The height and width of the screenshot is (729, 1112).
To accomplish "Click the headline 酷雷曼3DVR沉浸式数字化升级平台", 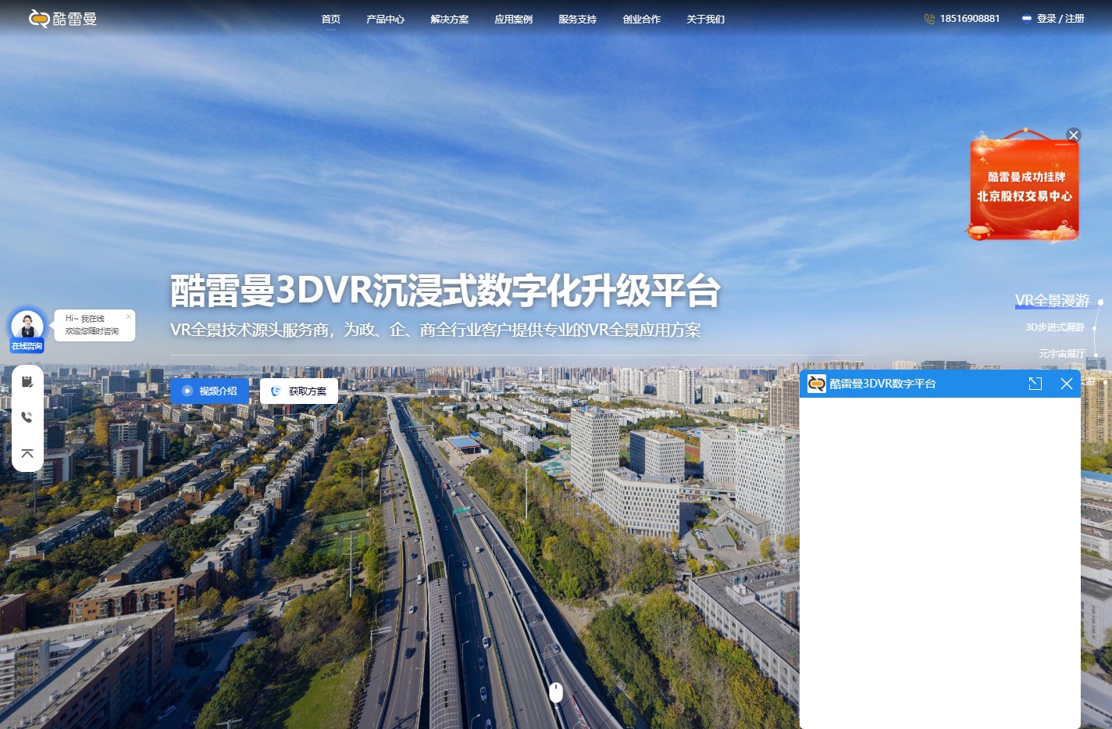I will pyautogui.click(x=445, y=291).
